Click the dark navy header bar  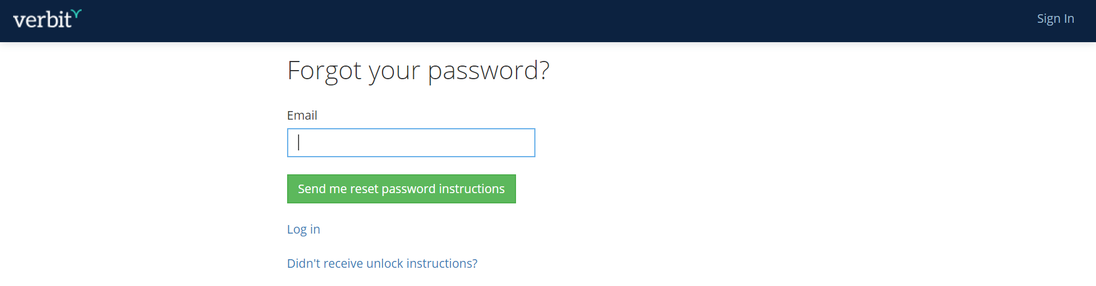click(548, 21)
